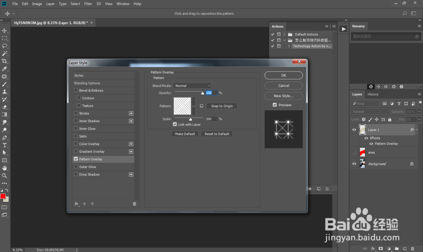
Task: Select the Hand tool
Action: [x=4, y=168]
